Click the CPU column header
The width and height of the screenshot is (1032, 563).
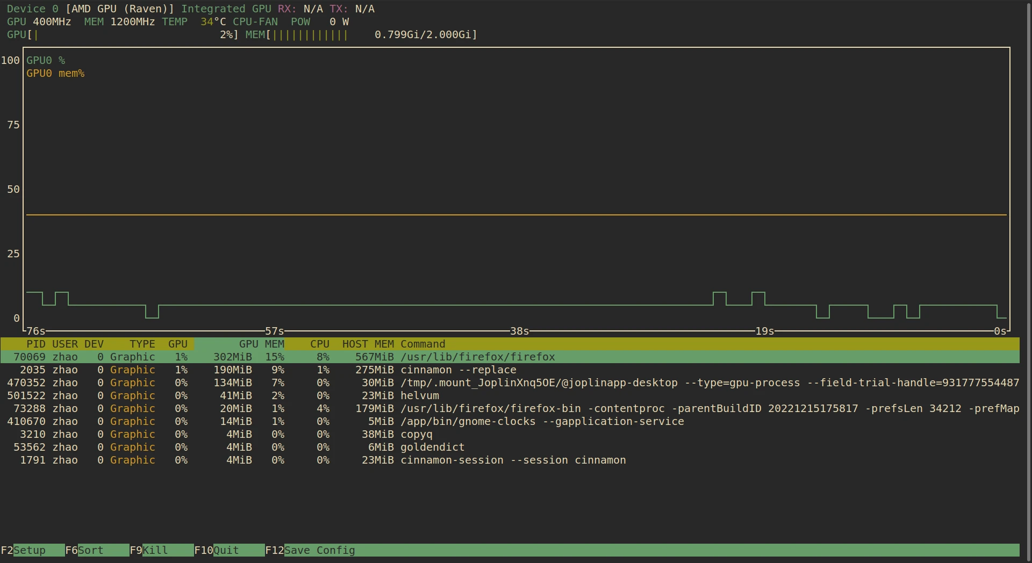(x=320, y=344)
